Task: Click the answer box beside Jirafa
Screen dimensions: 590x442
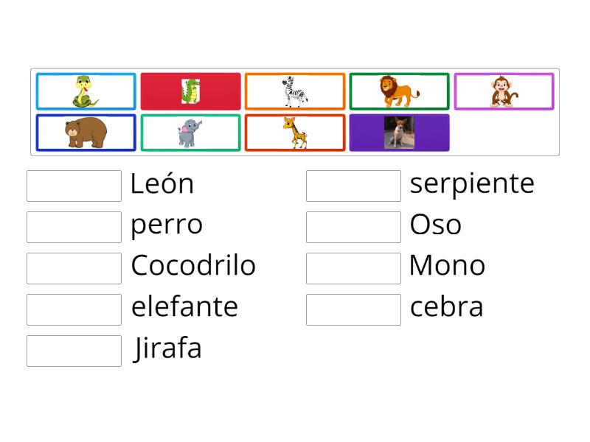Action: pyautogui.click(x=73, y=350)
